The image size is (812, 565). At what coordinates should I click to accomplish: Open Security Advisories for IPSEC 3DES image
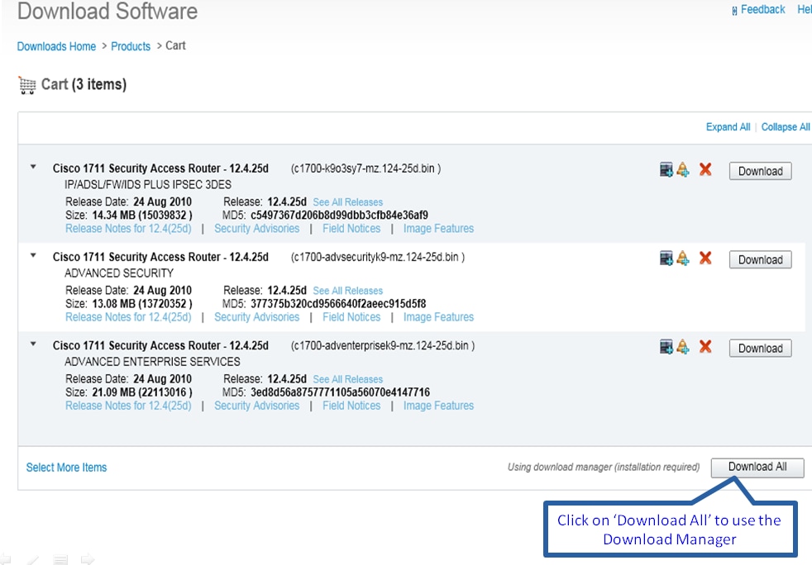click(x=257, y=229)
